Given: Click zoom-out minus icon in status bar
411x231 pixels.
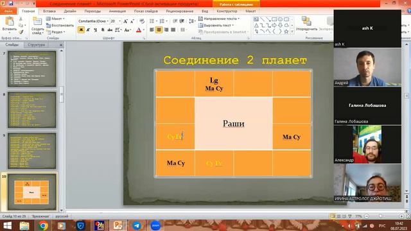Looking at the screenshot, I should tap(367, 216).
